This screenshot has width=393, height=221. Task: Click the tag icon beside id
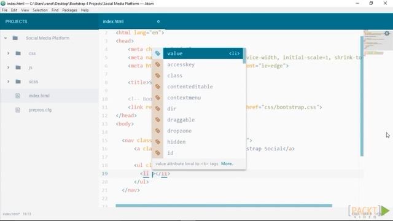click(x=158, y=153)
